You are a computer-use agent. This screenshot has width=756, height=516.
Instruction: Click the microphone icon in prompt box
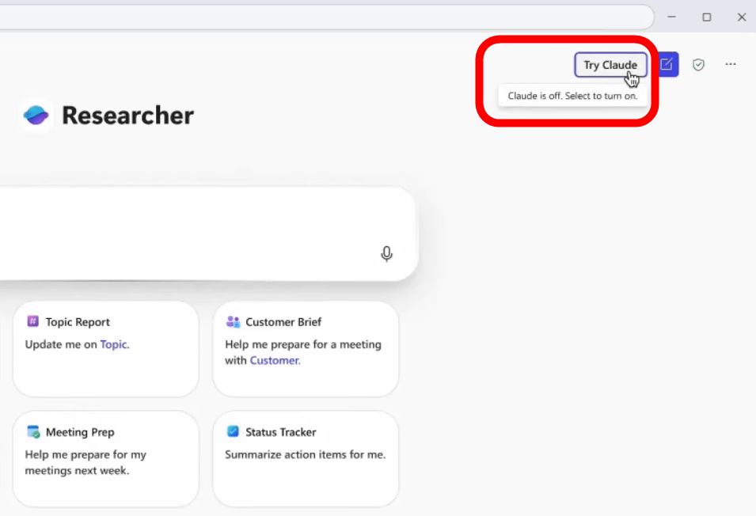pos(386,254)
